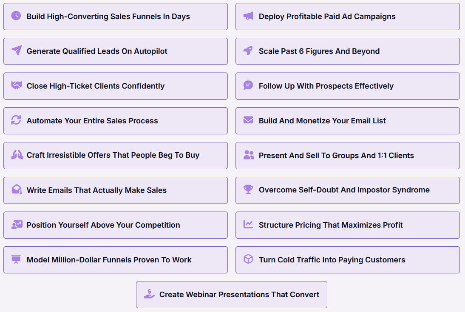465x312 pixels.
Task: Click the two people group icon
Action: coord(248,155)
